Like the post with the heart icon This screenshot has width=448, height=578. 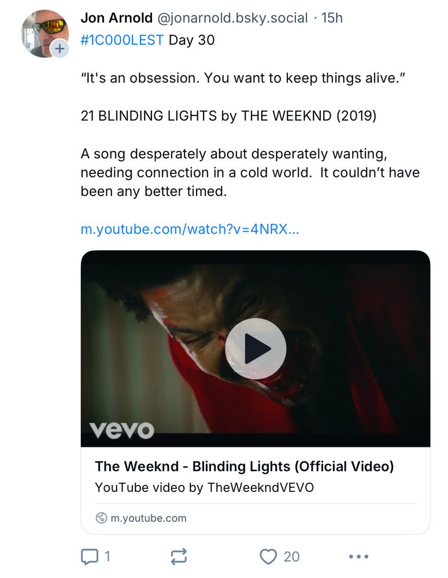(268, 557)
